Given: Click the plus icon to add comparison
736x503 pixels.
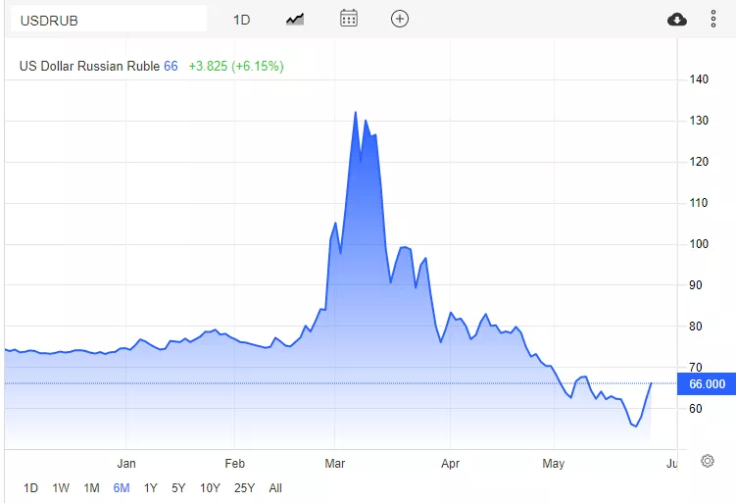Looking at the screenshot, I should click(x=399, y=19).
